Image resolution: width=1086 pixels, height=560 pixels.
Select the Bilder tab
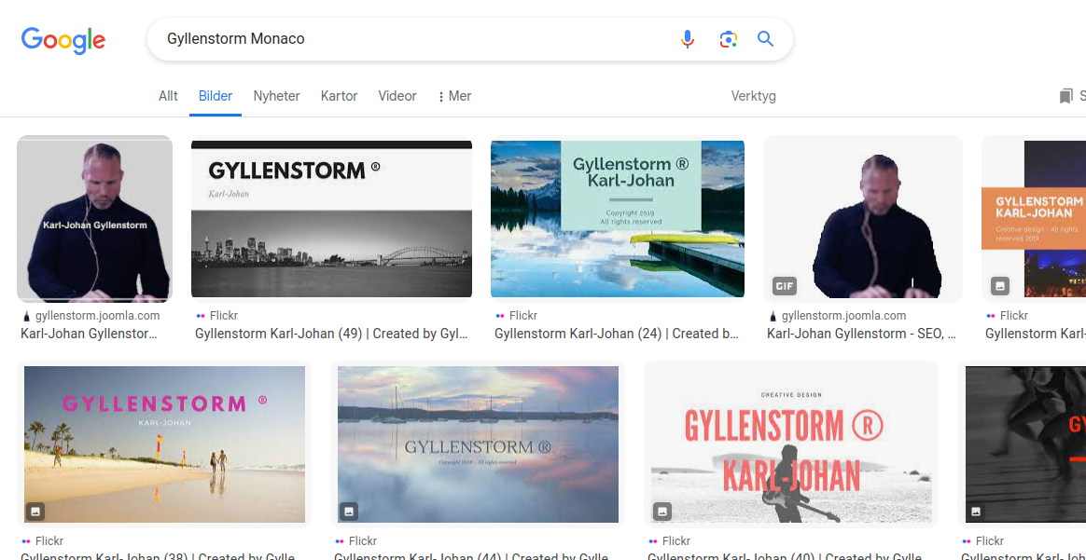pos(216,96)
